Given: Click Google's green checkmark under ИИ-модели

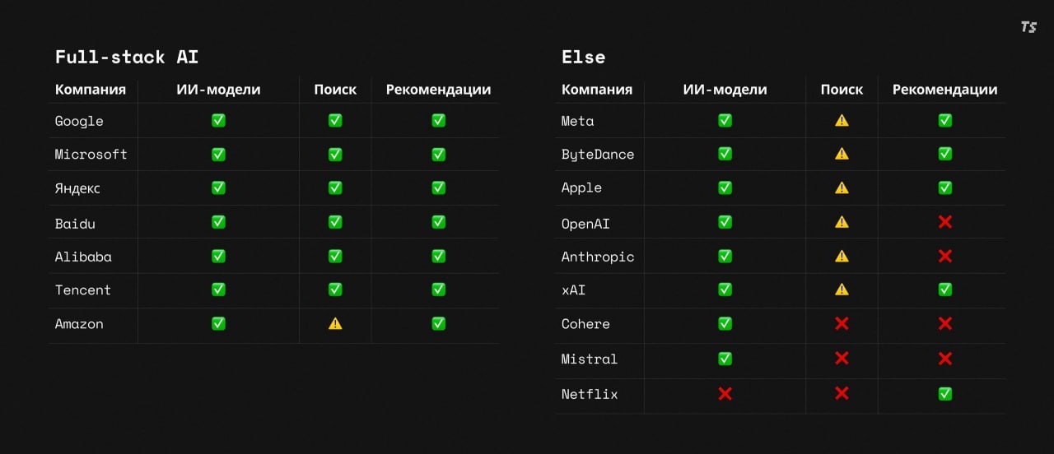Looking at the screenshot, I should tap(218, 120).
